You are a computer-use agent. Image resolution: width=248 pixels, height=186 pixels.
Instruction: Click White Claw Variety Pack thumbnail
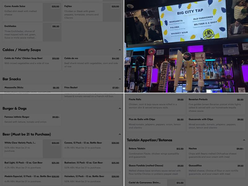click(x=52, y=149)
